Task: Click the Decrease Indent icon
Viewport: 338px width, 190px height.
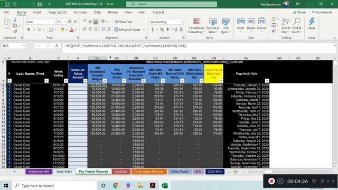Action: coord(104,30)
